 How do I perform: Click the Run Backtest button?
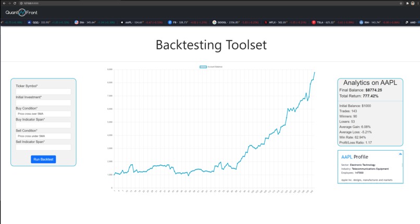tap(43, 160)
